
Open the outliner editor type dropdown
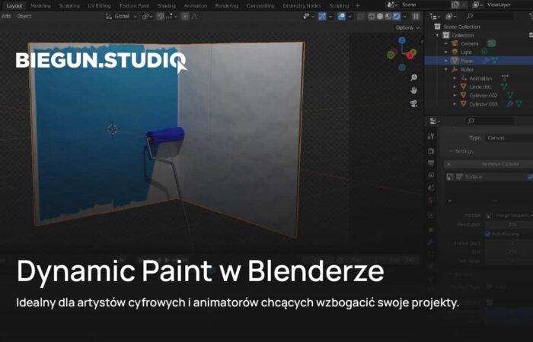pyautogui.click(x=435, y=16)
